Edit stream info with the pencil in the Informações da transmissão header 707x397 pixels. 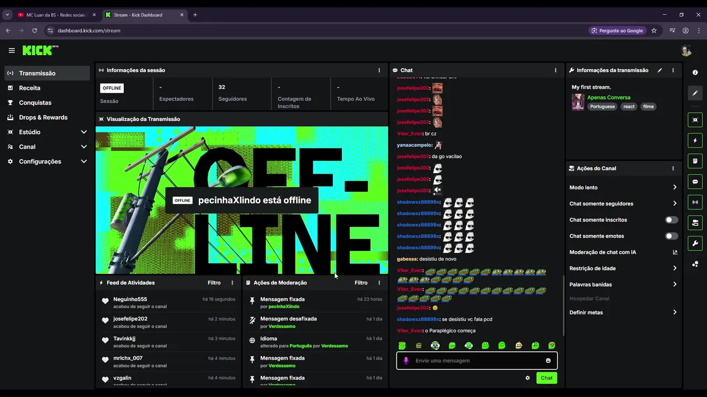pyautogui.click(x=659, y=70)
